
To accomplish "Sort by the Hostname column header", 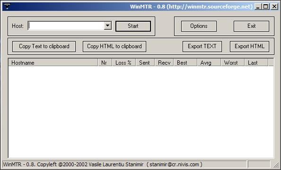I will click(53, 63).
